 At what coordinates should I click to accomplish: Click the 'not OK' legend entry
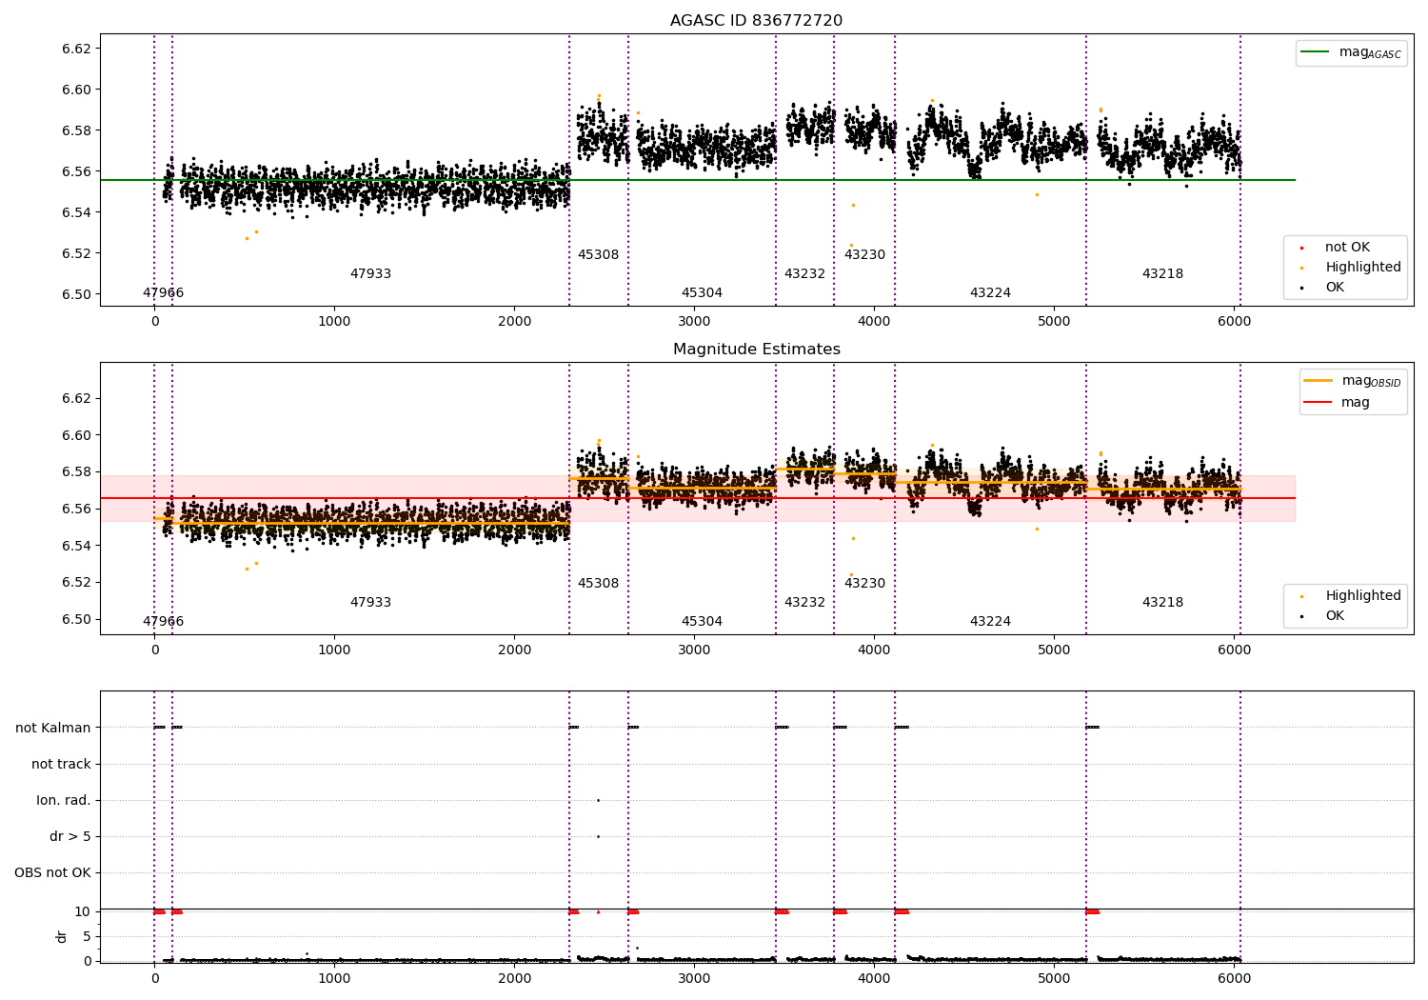pos(1347,248)
